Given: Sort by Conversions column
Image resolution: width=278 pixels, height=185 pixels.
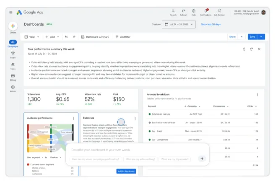Looking at the screenshot, I should pos(221,106).
